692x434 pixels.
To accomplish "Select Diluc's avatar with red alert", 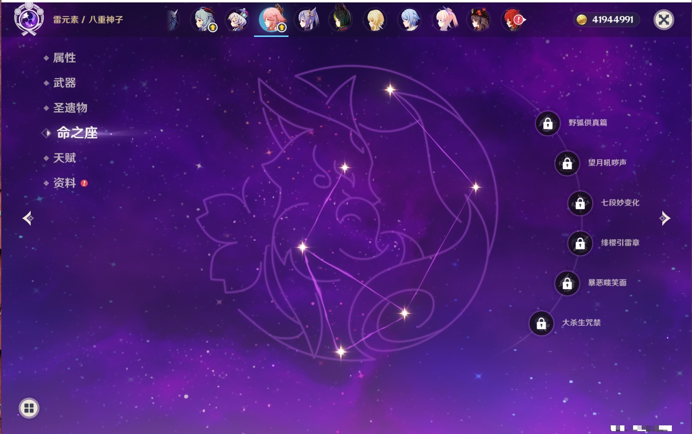I will pos(514,20).
